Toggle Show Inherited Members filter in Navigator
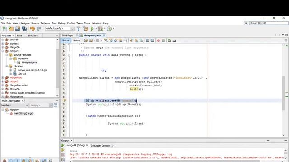 [5, 161]
